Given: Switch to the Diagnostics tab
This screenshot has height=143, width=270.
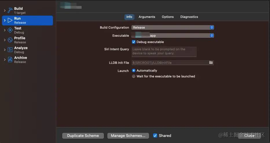Looking at the screenshot, I should [x=189, y=17].
